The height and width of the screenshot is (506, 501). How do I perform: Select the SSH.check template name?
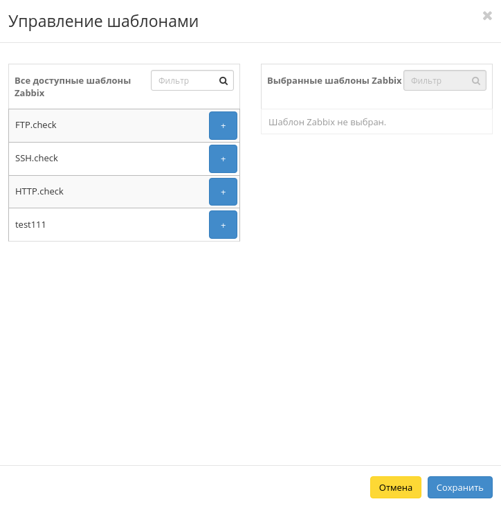37,159
